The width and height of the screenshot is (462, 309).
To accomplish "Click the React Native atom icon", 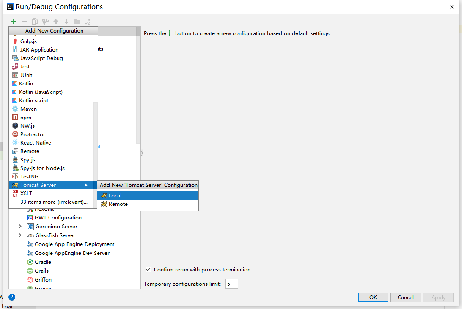I will [15, 143].
